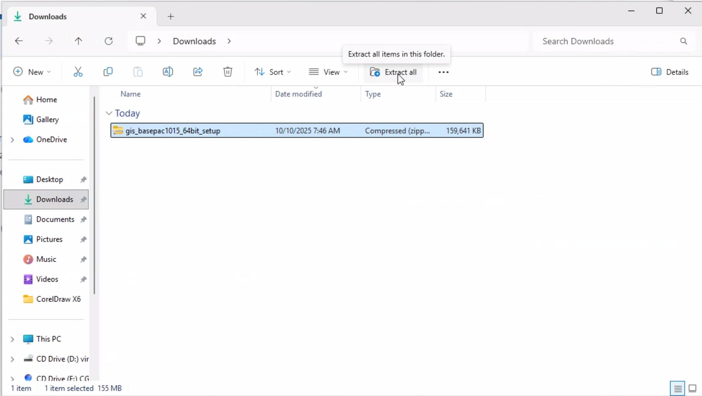The height and width of the screenshot is (396, 702).
Task: Switch to large thumbnails layout view
Action: [x=692, y=388]
